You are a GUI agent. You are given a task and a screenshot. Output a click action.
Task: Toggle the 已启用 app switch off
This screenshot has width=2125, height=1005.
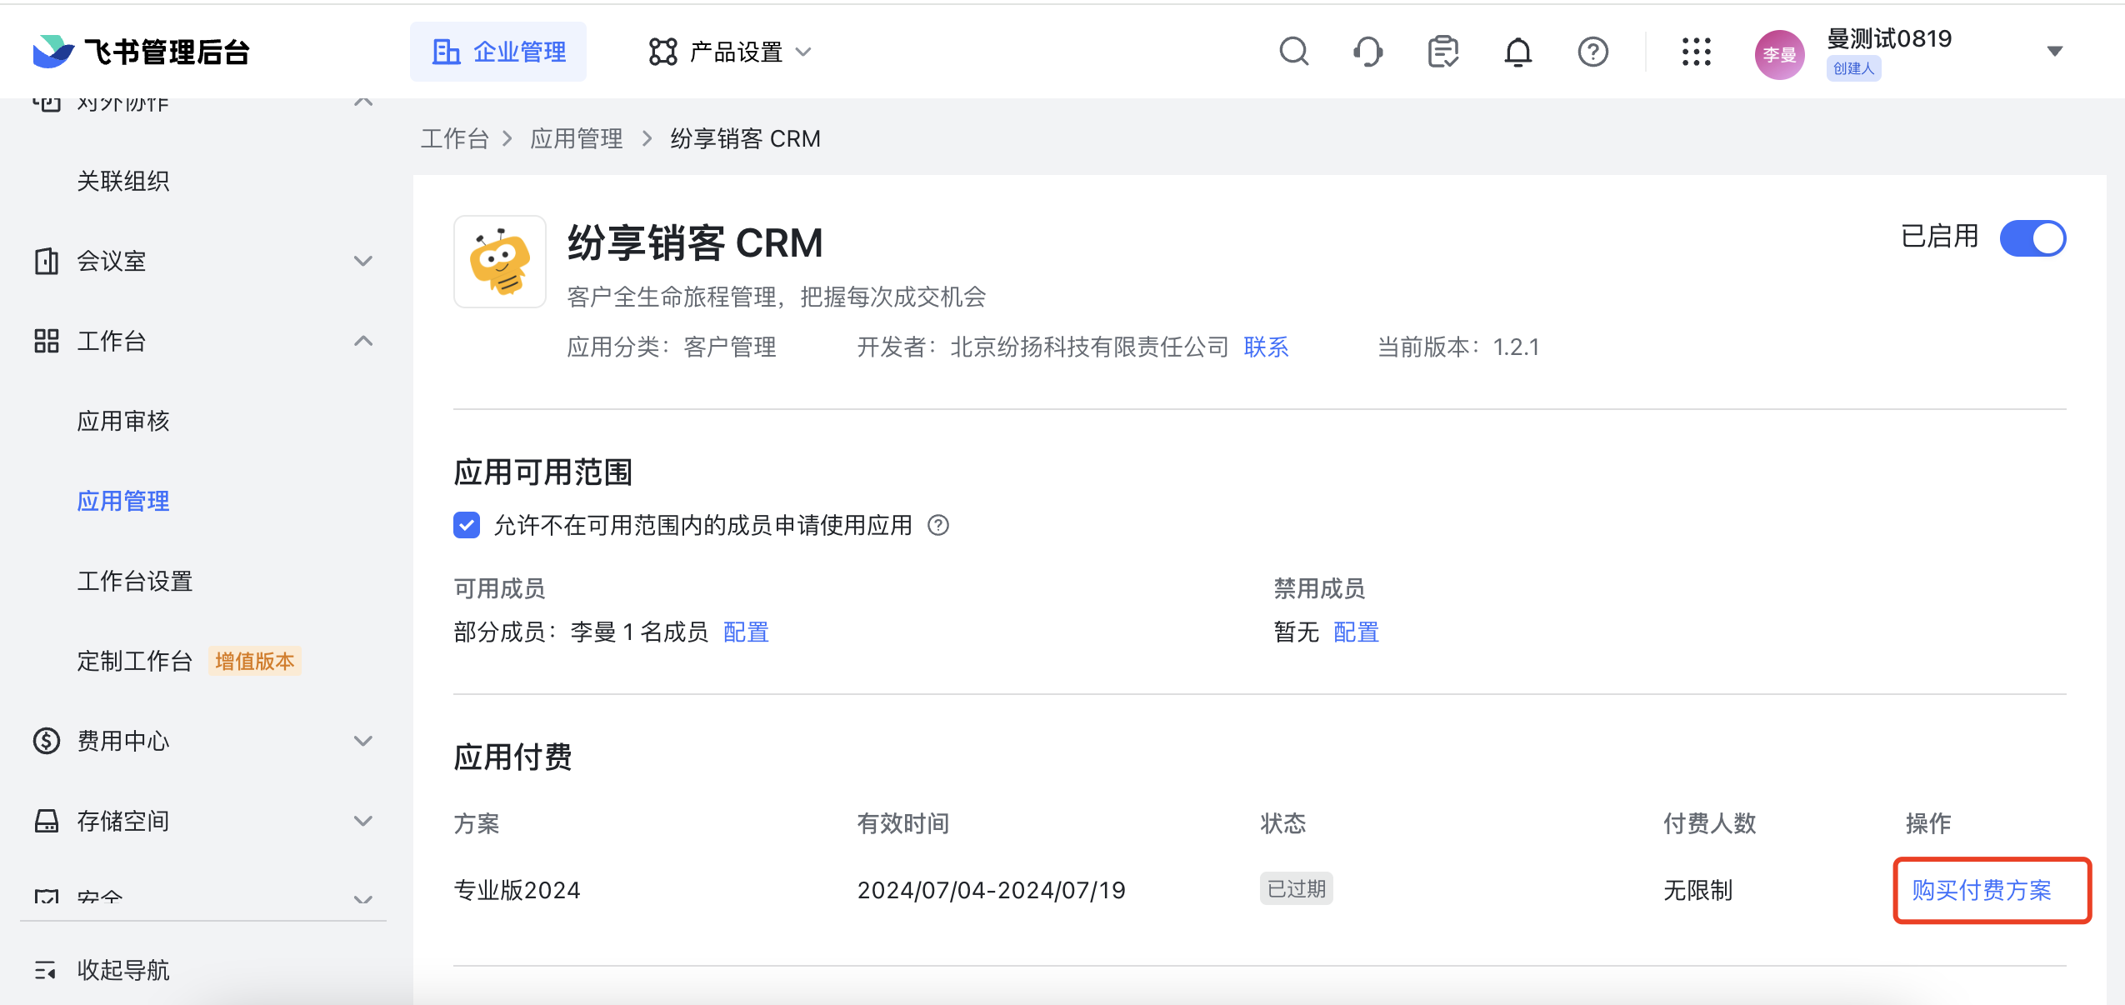(x=2032, y=238)
